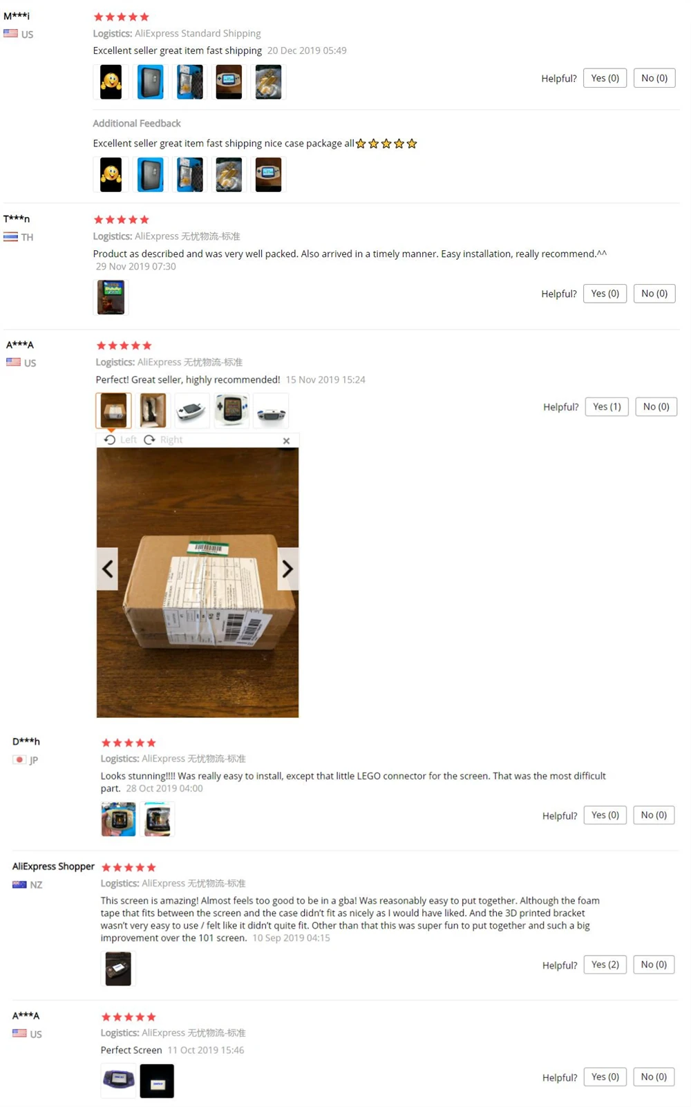Select the selected cardboard box thumbnail
Image resolution: width=691 pixels, height=1107 pixels.
(113, 410)
